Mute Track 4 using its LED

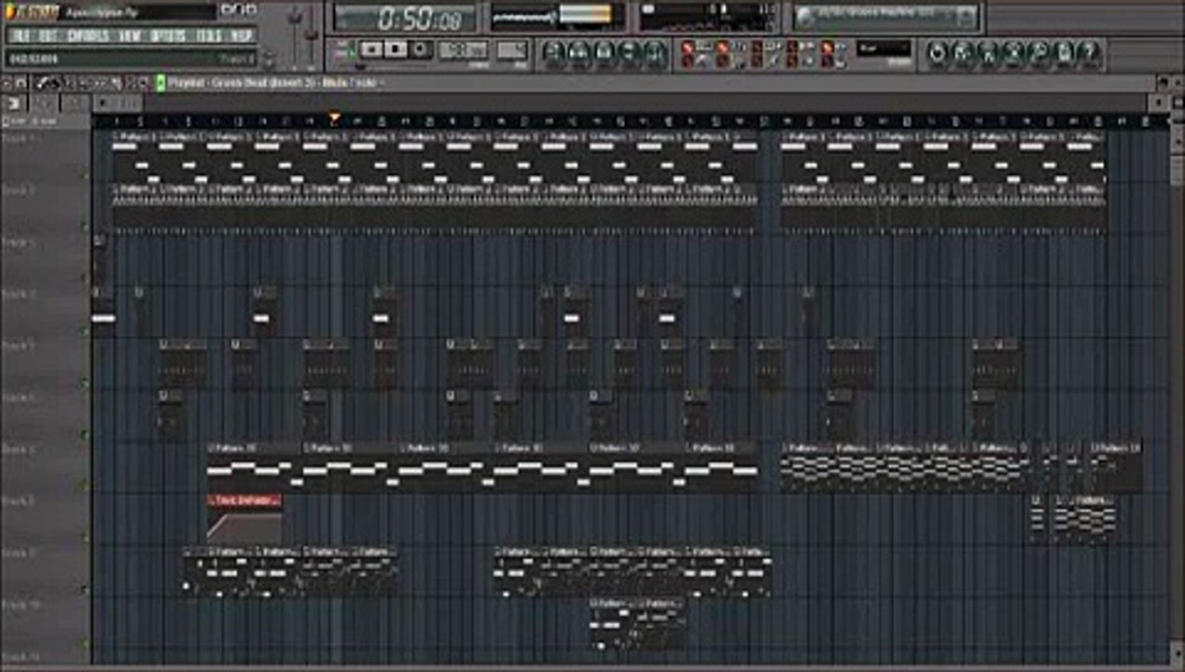85,329
